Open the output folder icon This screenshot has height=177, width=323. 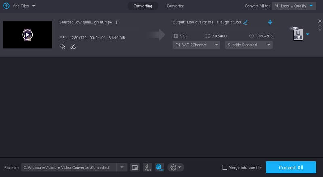click(135, 167)
